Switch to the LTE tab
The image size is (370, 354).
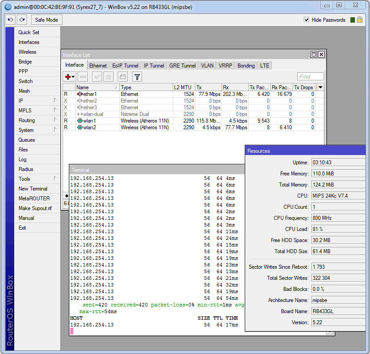pyautogui.click(x=265, y=66)
